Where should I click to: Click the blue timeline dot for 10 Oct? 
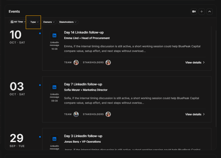pyautogui.click(x=40, y=33)
